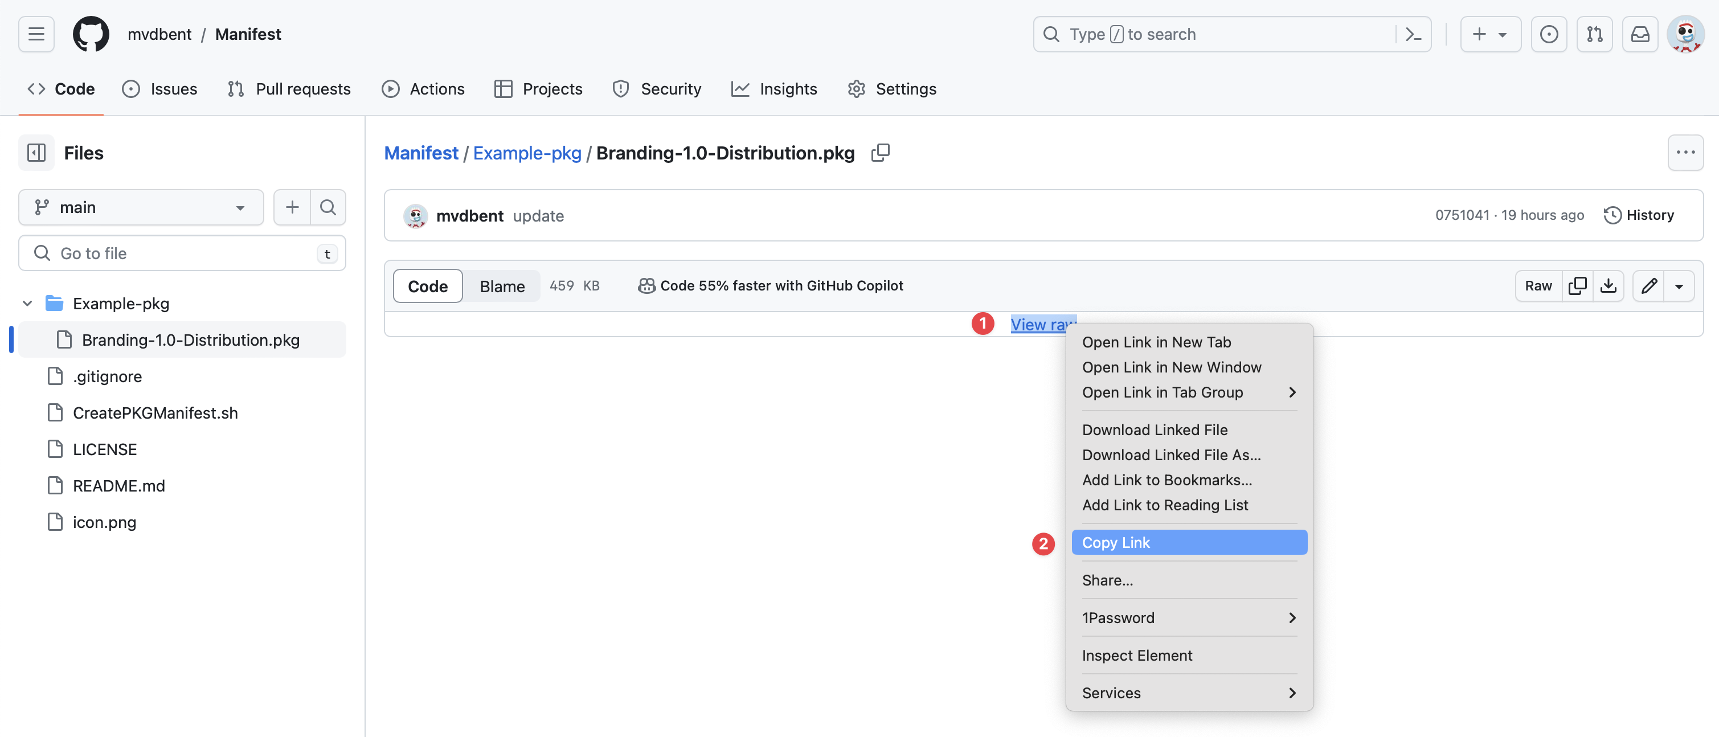Screen dimensions: 1719x737
Task: Open pull requests icon in header
Action: pos(1595,34)
